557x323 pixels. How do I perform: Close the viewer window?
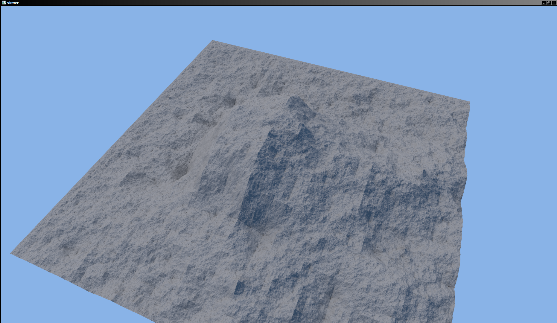(x=553, y=3)
